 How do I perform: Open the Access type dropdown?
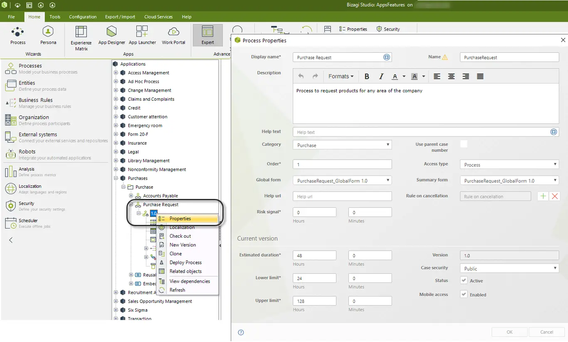coord(509,165)
